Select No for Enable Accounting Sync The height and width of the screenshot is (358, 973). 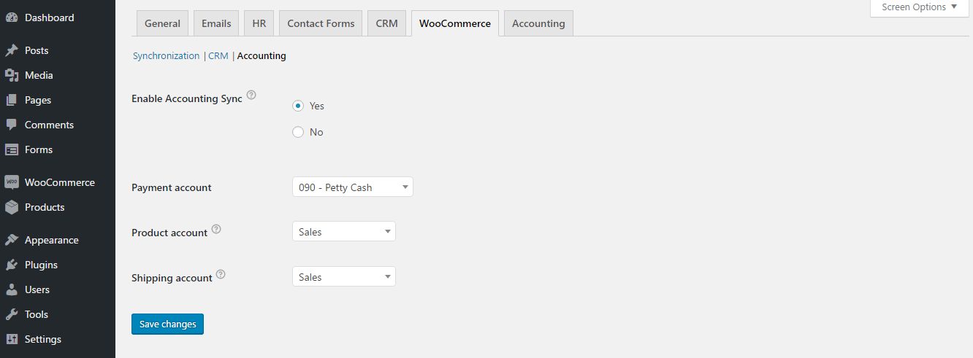coord(297,132)
